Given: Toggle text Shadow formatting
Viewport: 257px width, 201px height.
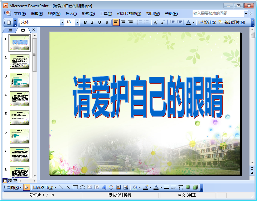Looking at the screenshot, I should tap(107, 22).
